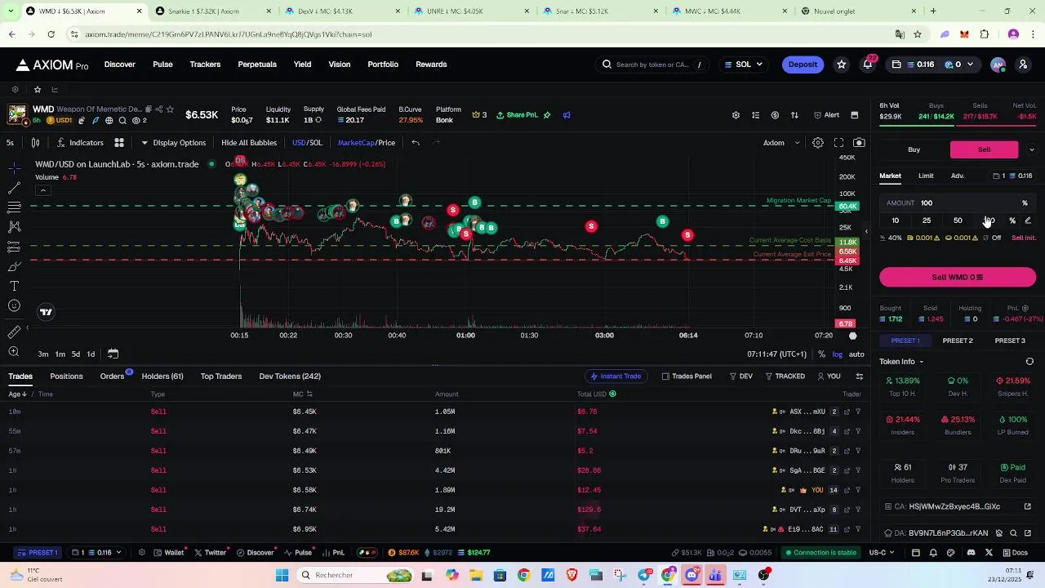The image size is (1045, 588).
Task: Open the candlestick chart type selector
Action: (36, 143)
